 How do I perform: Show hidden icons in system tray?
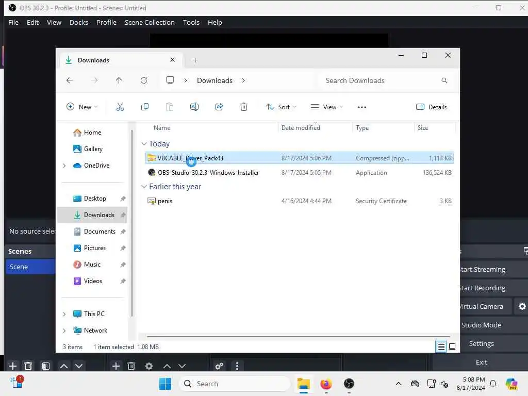point(399,384)
